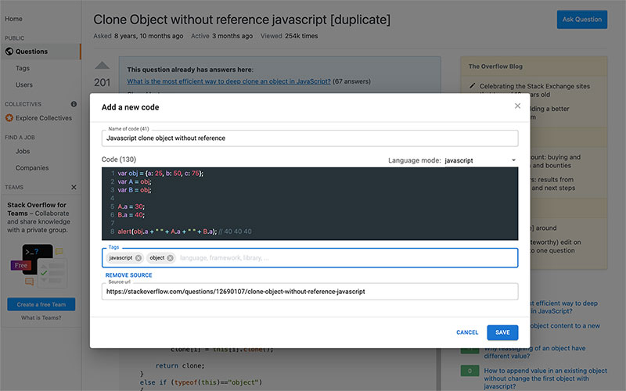
Task: Open How to append value related question
Action: [x=545, y=378]
